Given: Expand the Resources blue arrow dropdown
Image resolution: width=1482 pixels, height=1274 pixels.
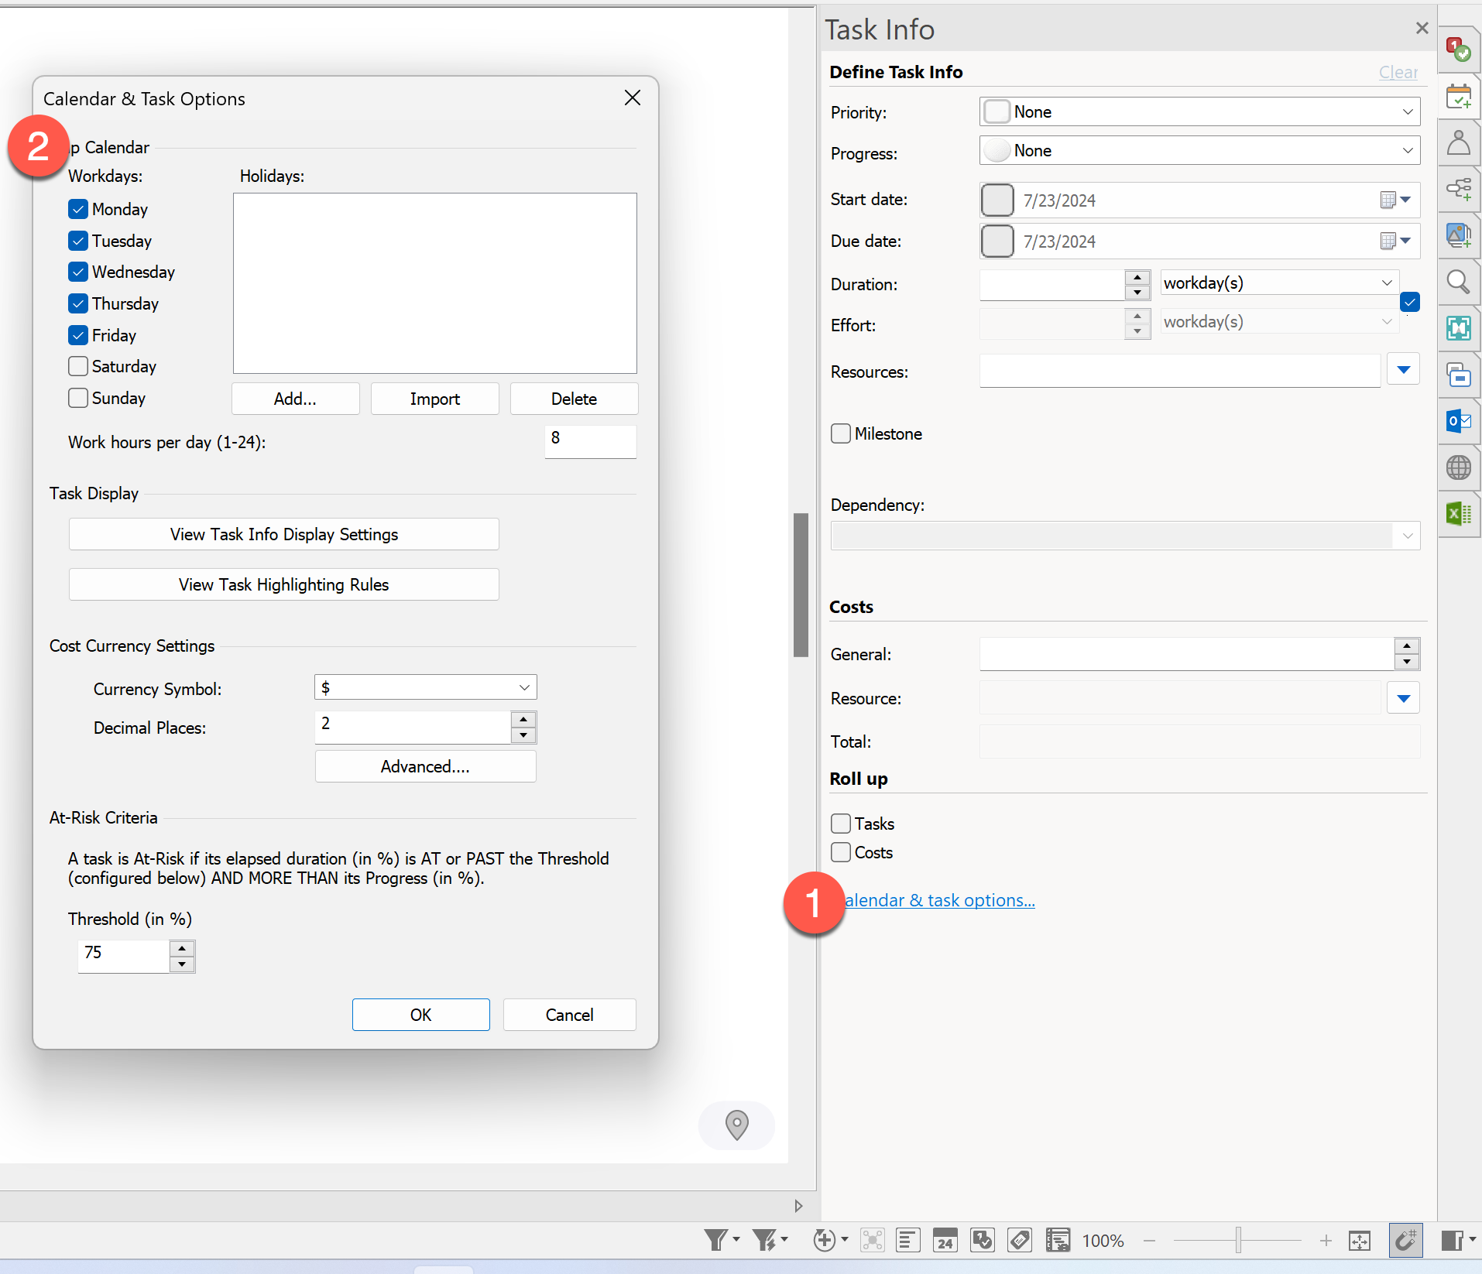Looking at the screenshot, I should tap(1404, 370).
